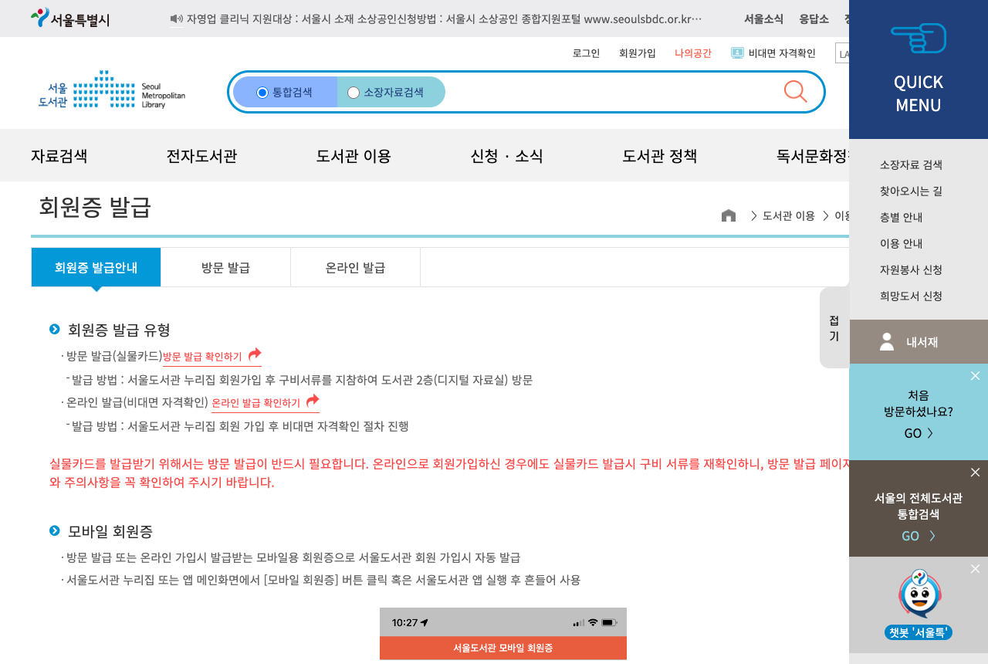Screen dimensions: 988x664
Task: Click the speaker announcement icon
Action: 177,19
